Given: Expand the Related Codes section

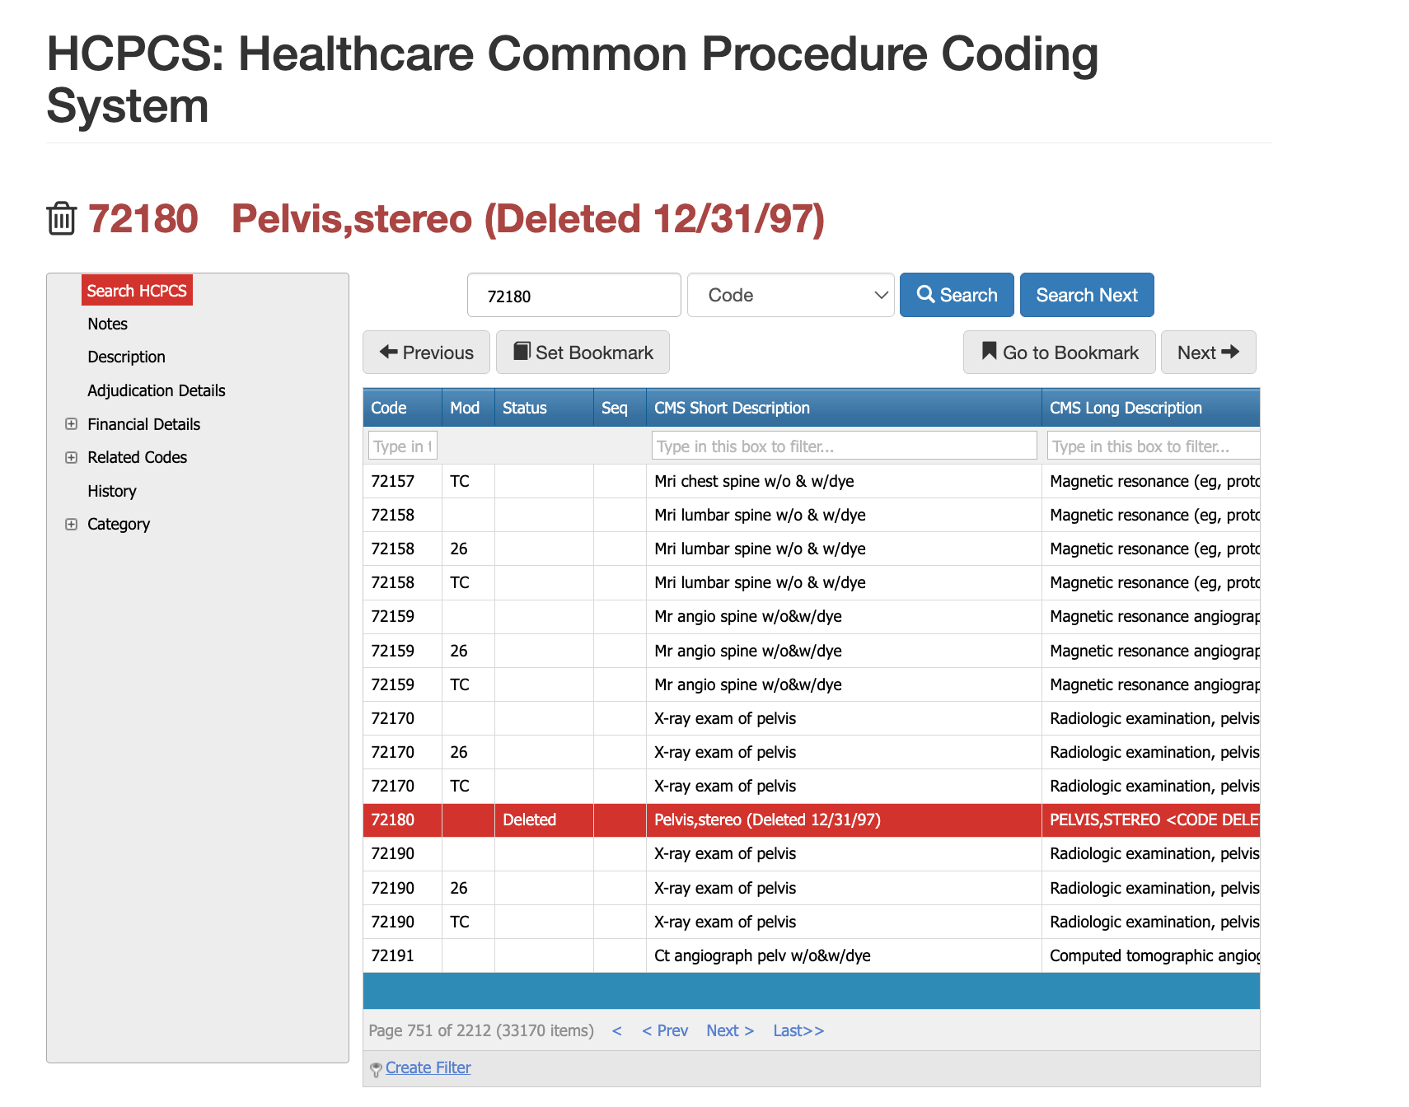Looking at the screenshot, I should tap(71, 457).
